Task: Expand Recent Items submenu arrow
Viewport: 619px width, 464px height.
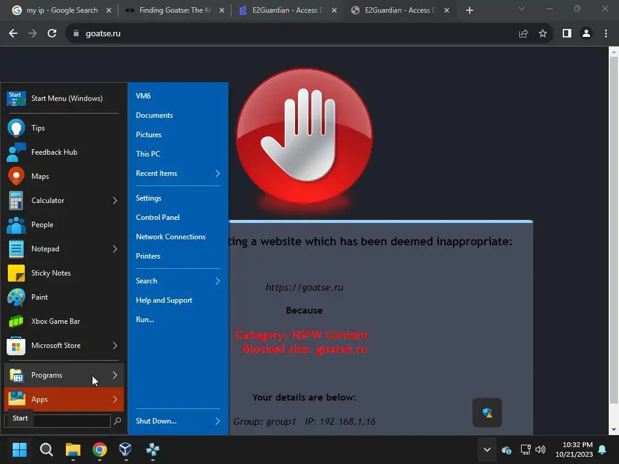Action: pos(218,173)
